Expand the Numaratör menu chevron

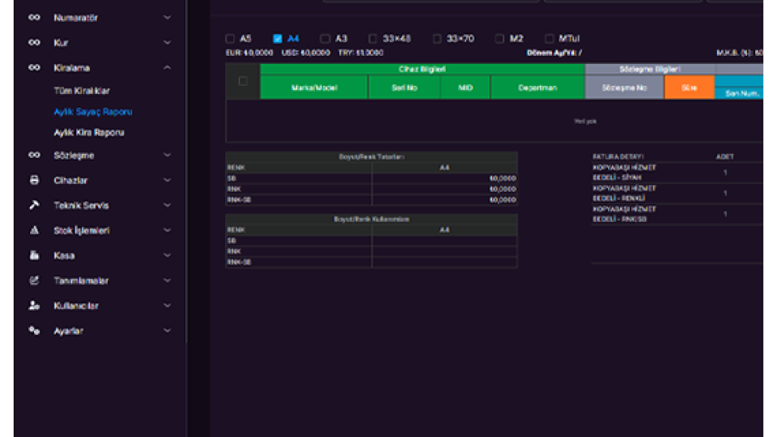coord(168,17)
